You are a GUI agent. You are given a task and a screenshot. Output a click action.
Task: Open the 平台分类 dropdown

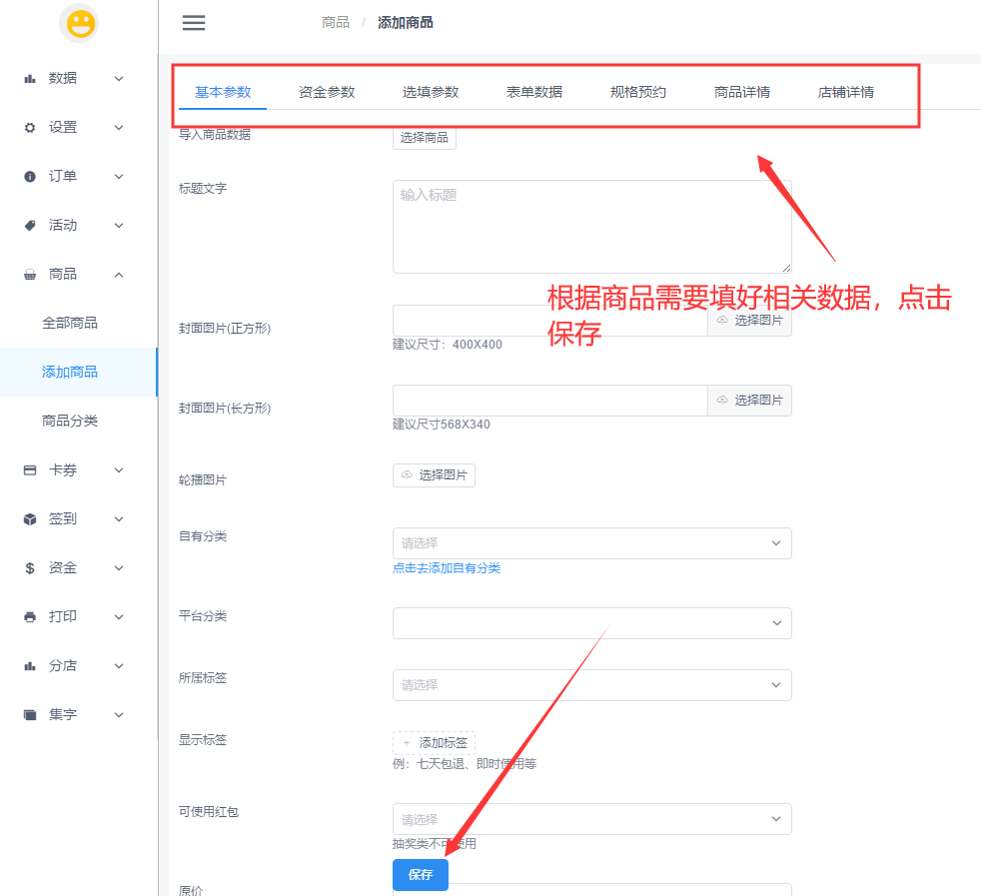click(x=591, y=623)
